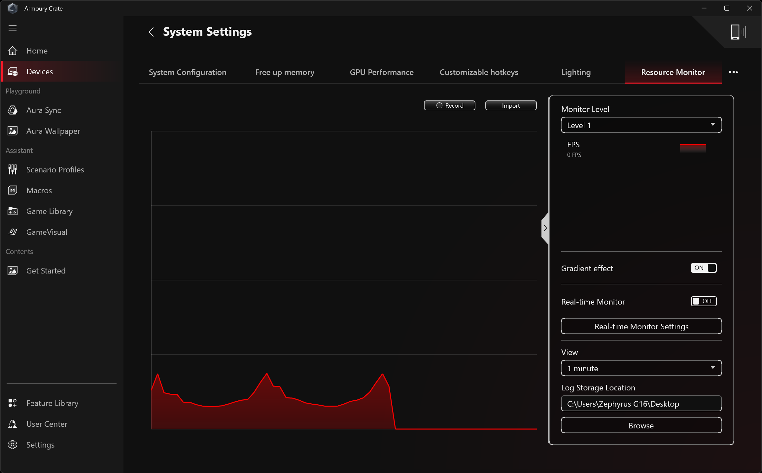This screenshot has width=762, height=473.
Task: Start recording with the Record button
Action: (x=449, y=105)
